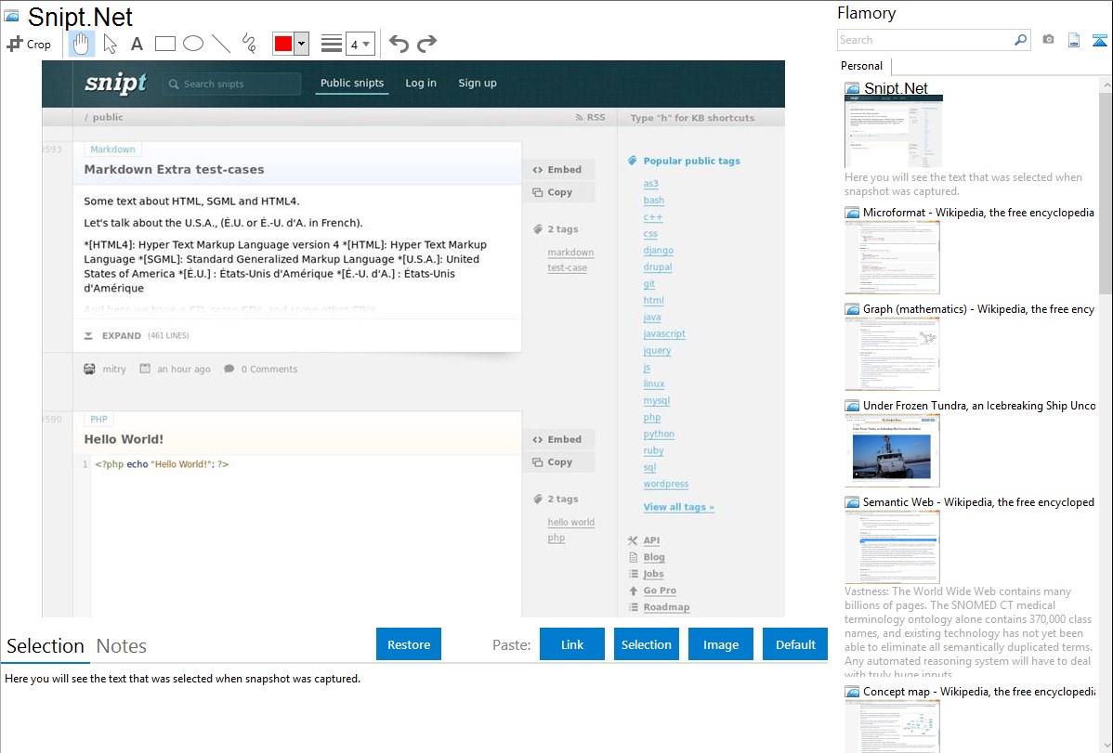Screen dimensions: 1113x753
Task: Click the django tag
Action: coord(658,251)
